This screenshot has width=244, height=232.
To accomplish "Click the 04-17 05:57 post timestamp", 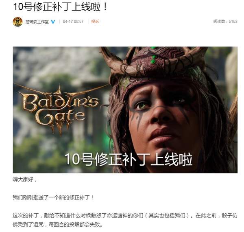I will (x=73, y=22).
